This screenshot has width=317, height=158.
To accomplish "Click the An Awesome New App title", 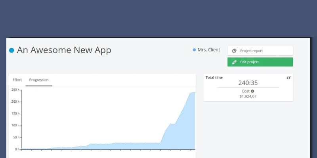I will (x=64, y=50).
